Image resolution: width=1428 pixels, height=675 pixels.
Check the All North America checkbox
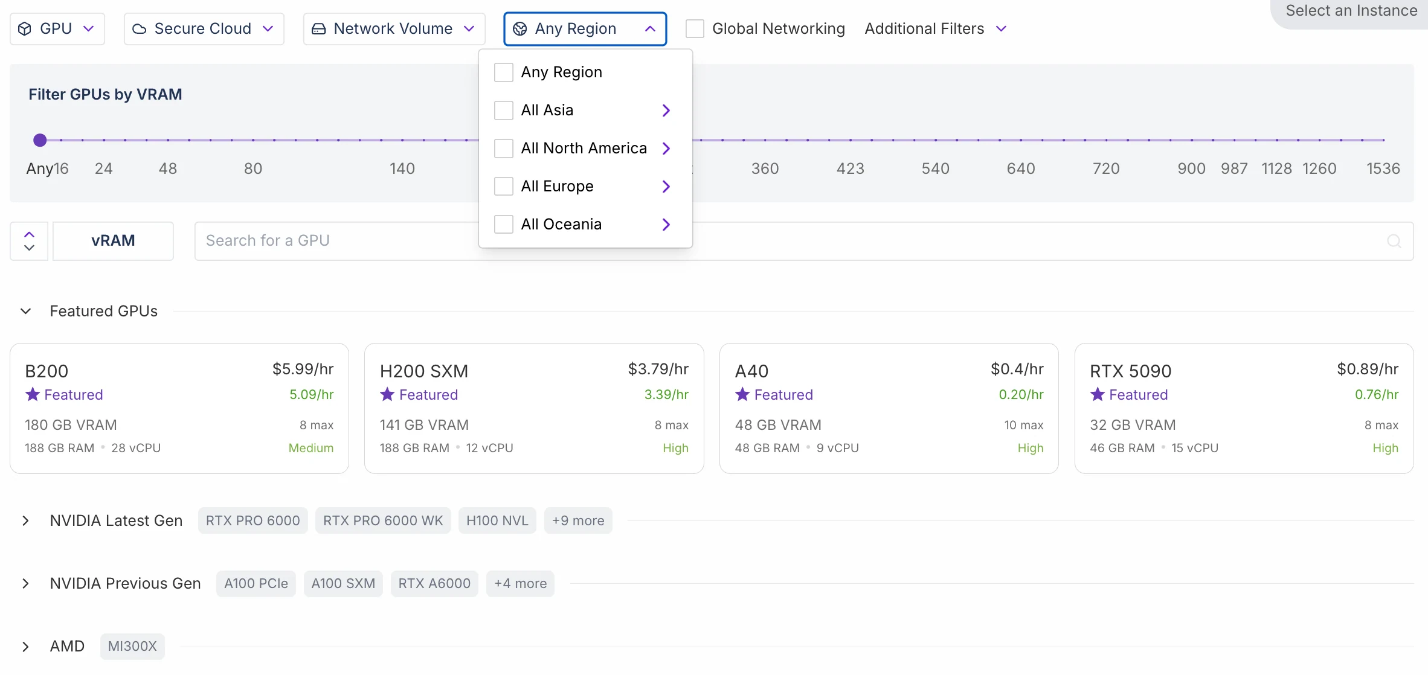[504, 149]
